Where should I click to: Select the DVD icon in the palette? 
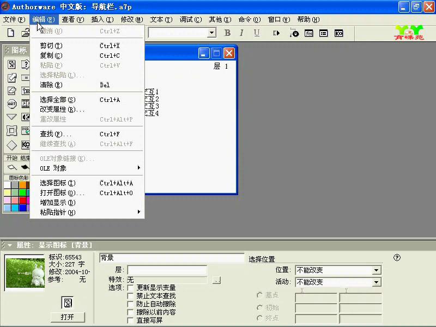coord(25,130)
